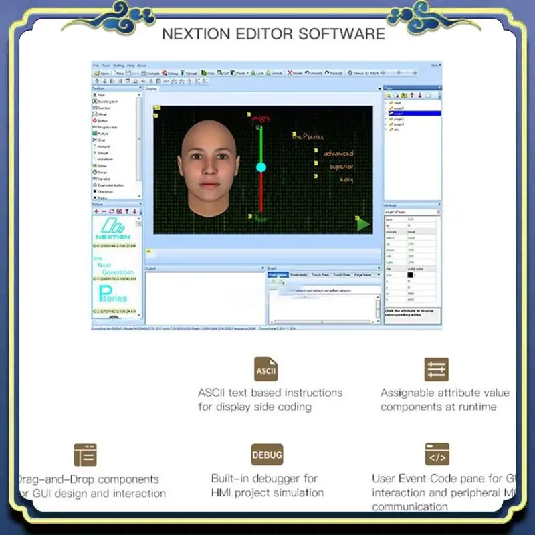The width and height of the screenshot is (535, 535).
Task: Add a picture with red plus icon
Action: [96, 211]
